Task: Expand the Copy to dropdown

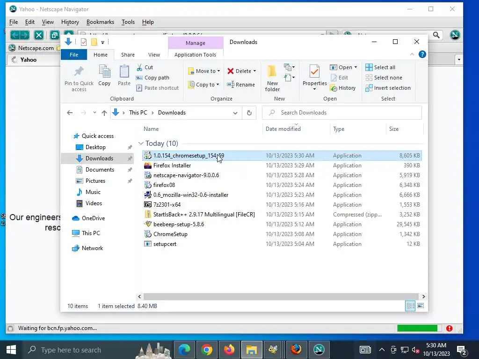Action: pos(218,85)
